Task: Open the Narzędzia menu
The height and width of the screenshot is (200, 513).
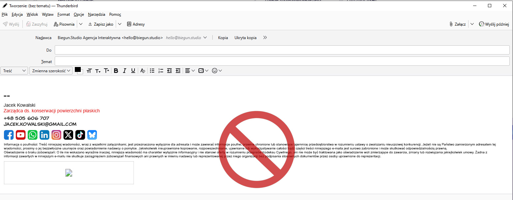Action: tap(97, 14)
